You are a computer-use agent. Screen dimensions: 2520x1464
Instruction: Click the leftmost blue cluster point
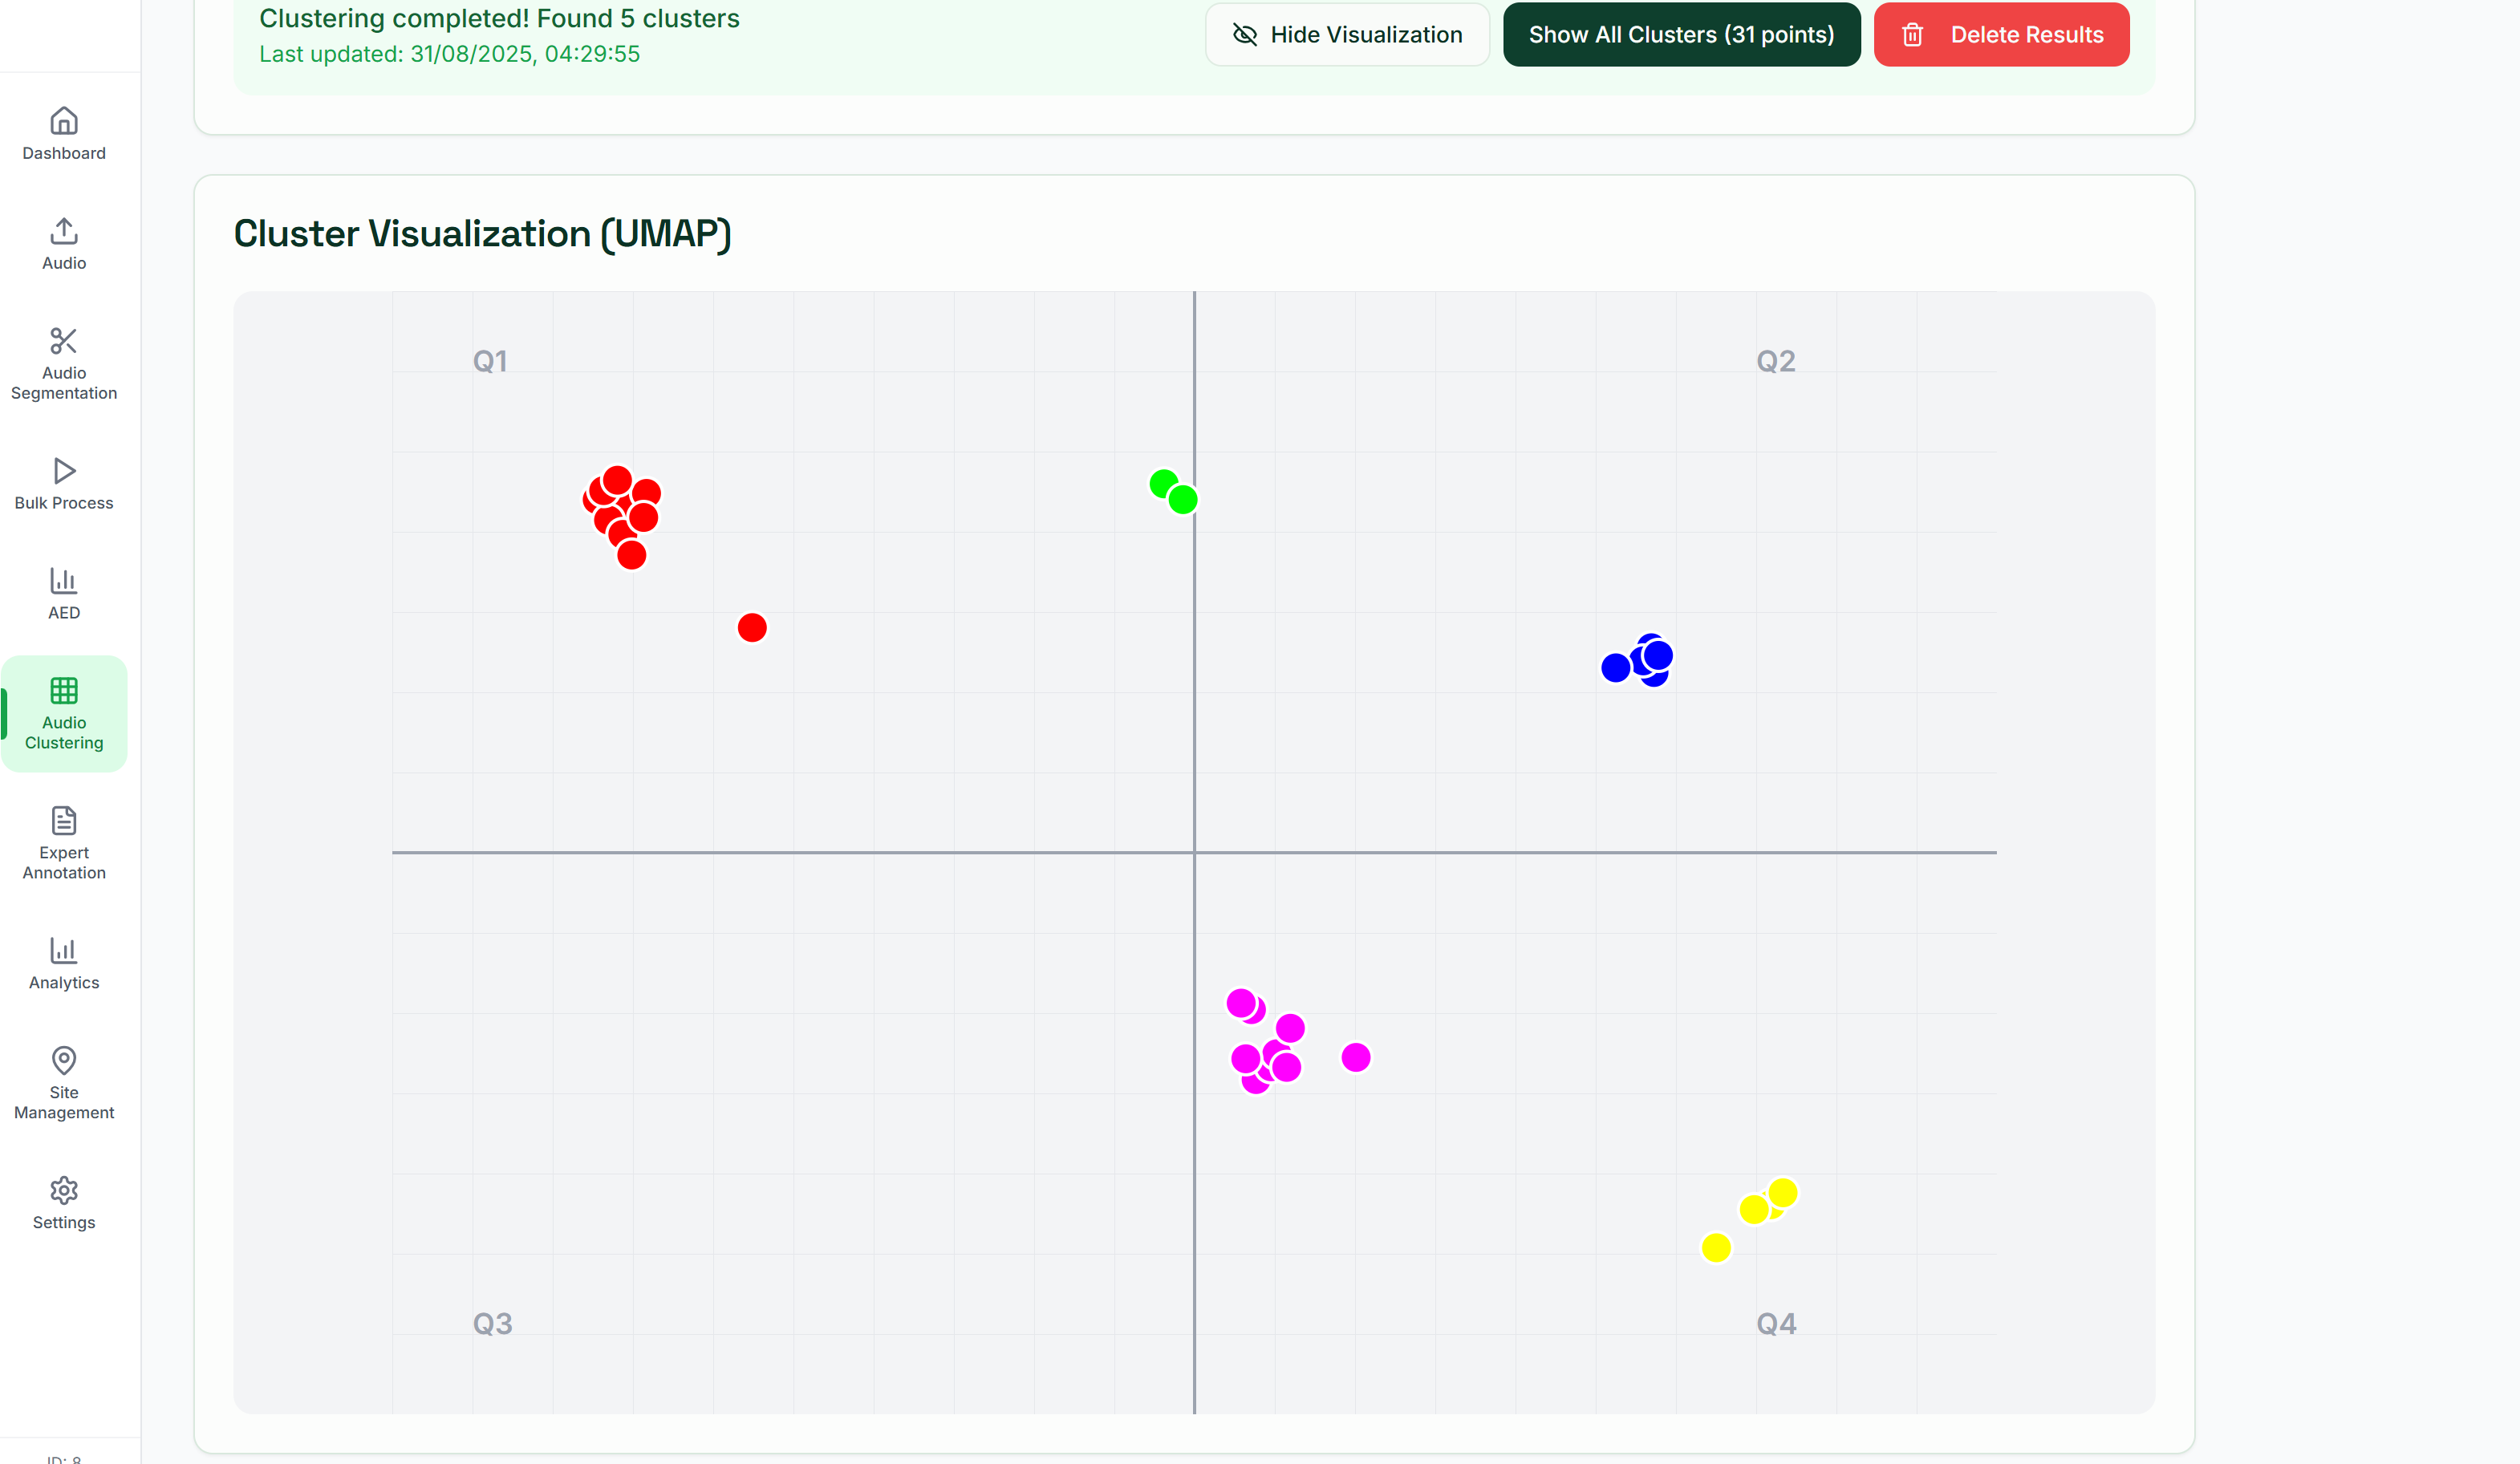[x=1615, y=668]
